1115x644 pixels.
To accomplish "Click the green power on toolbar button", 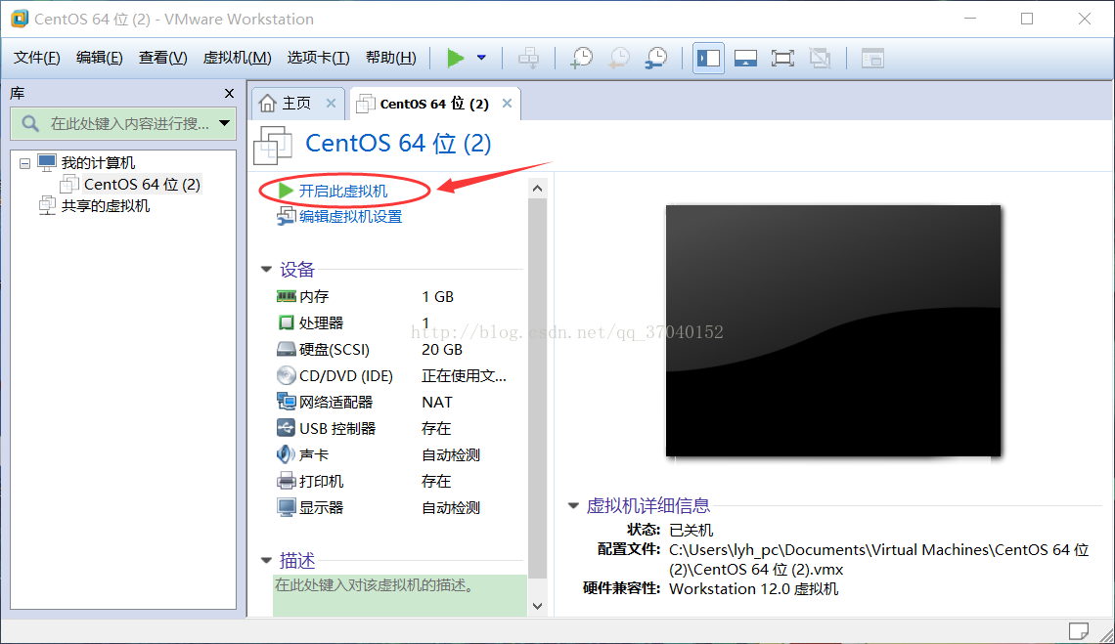I will tap(455, 58).
